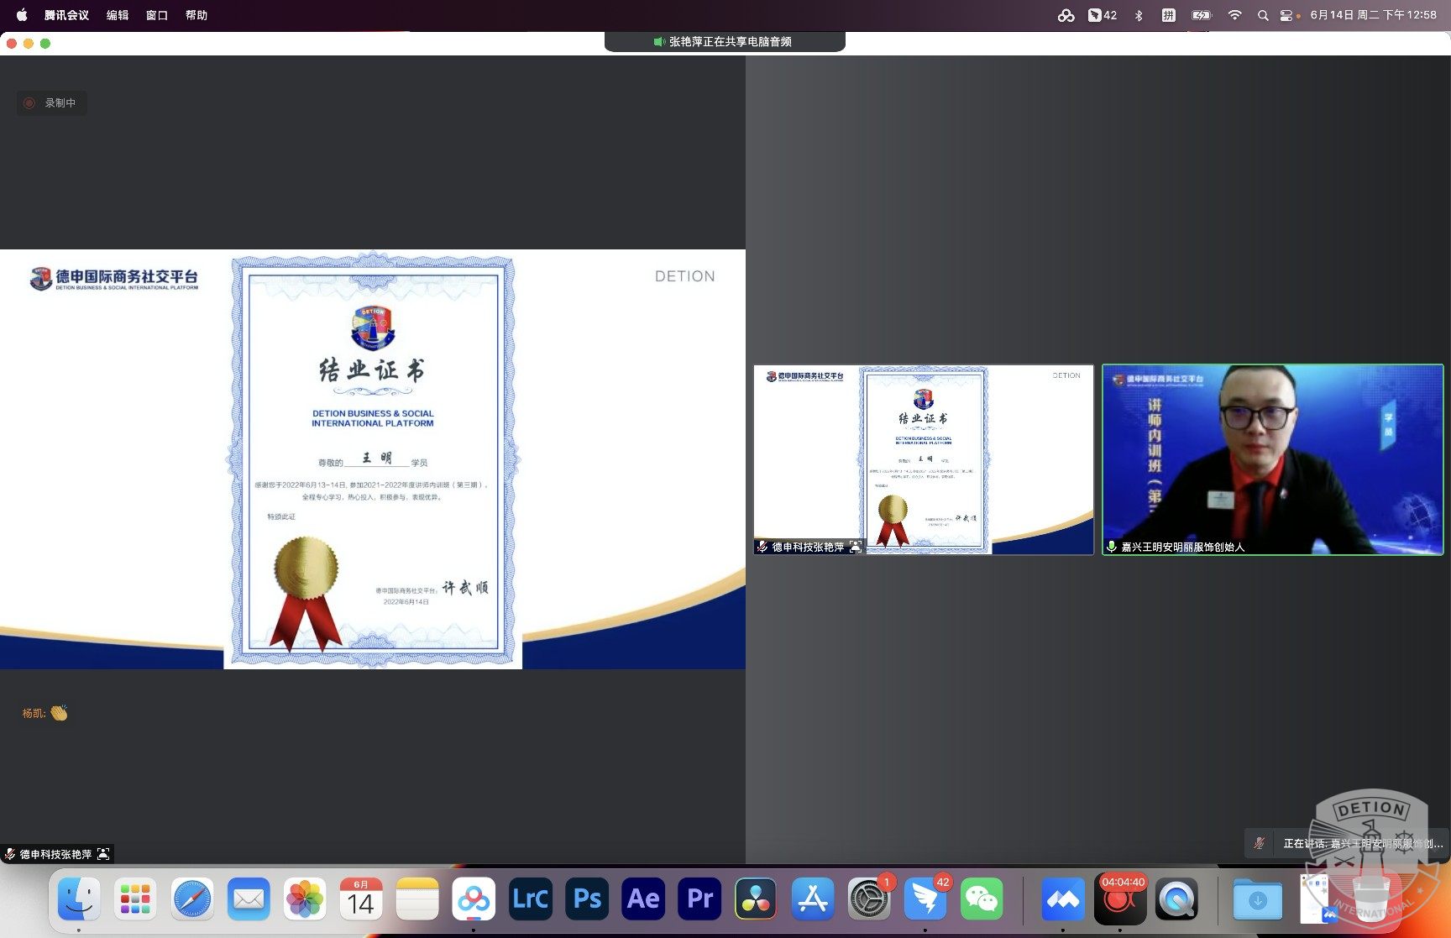
Task: Click the 录制中 recording indicator
Action: pyautogui.click(x=51, y=103)
